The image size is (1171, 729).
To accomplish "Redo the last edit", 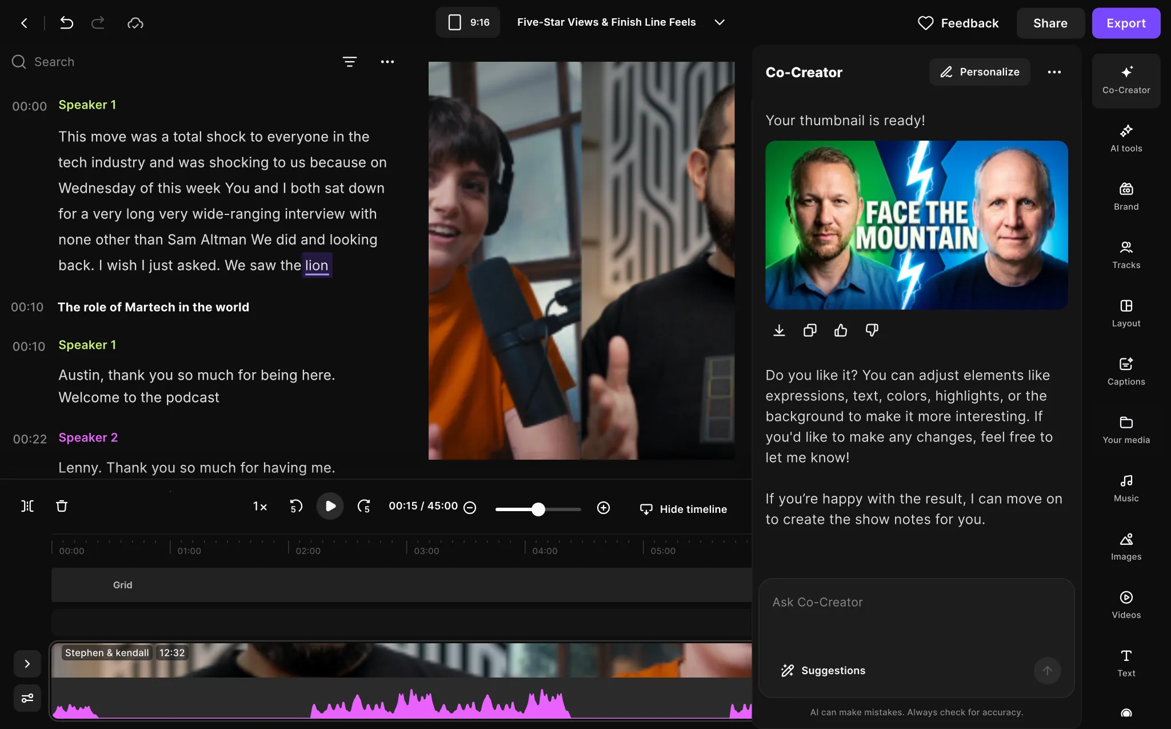I will tap(98, 23).
